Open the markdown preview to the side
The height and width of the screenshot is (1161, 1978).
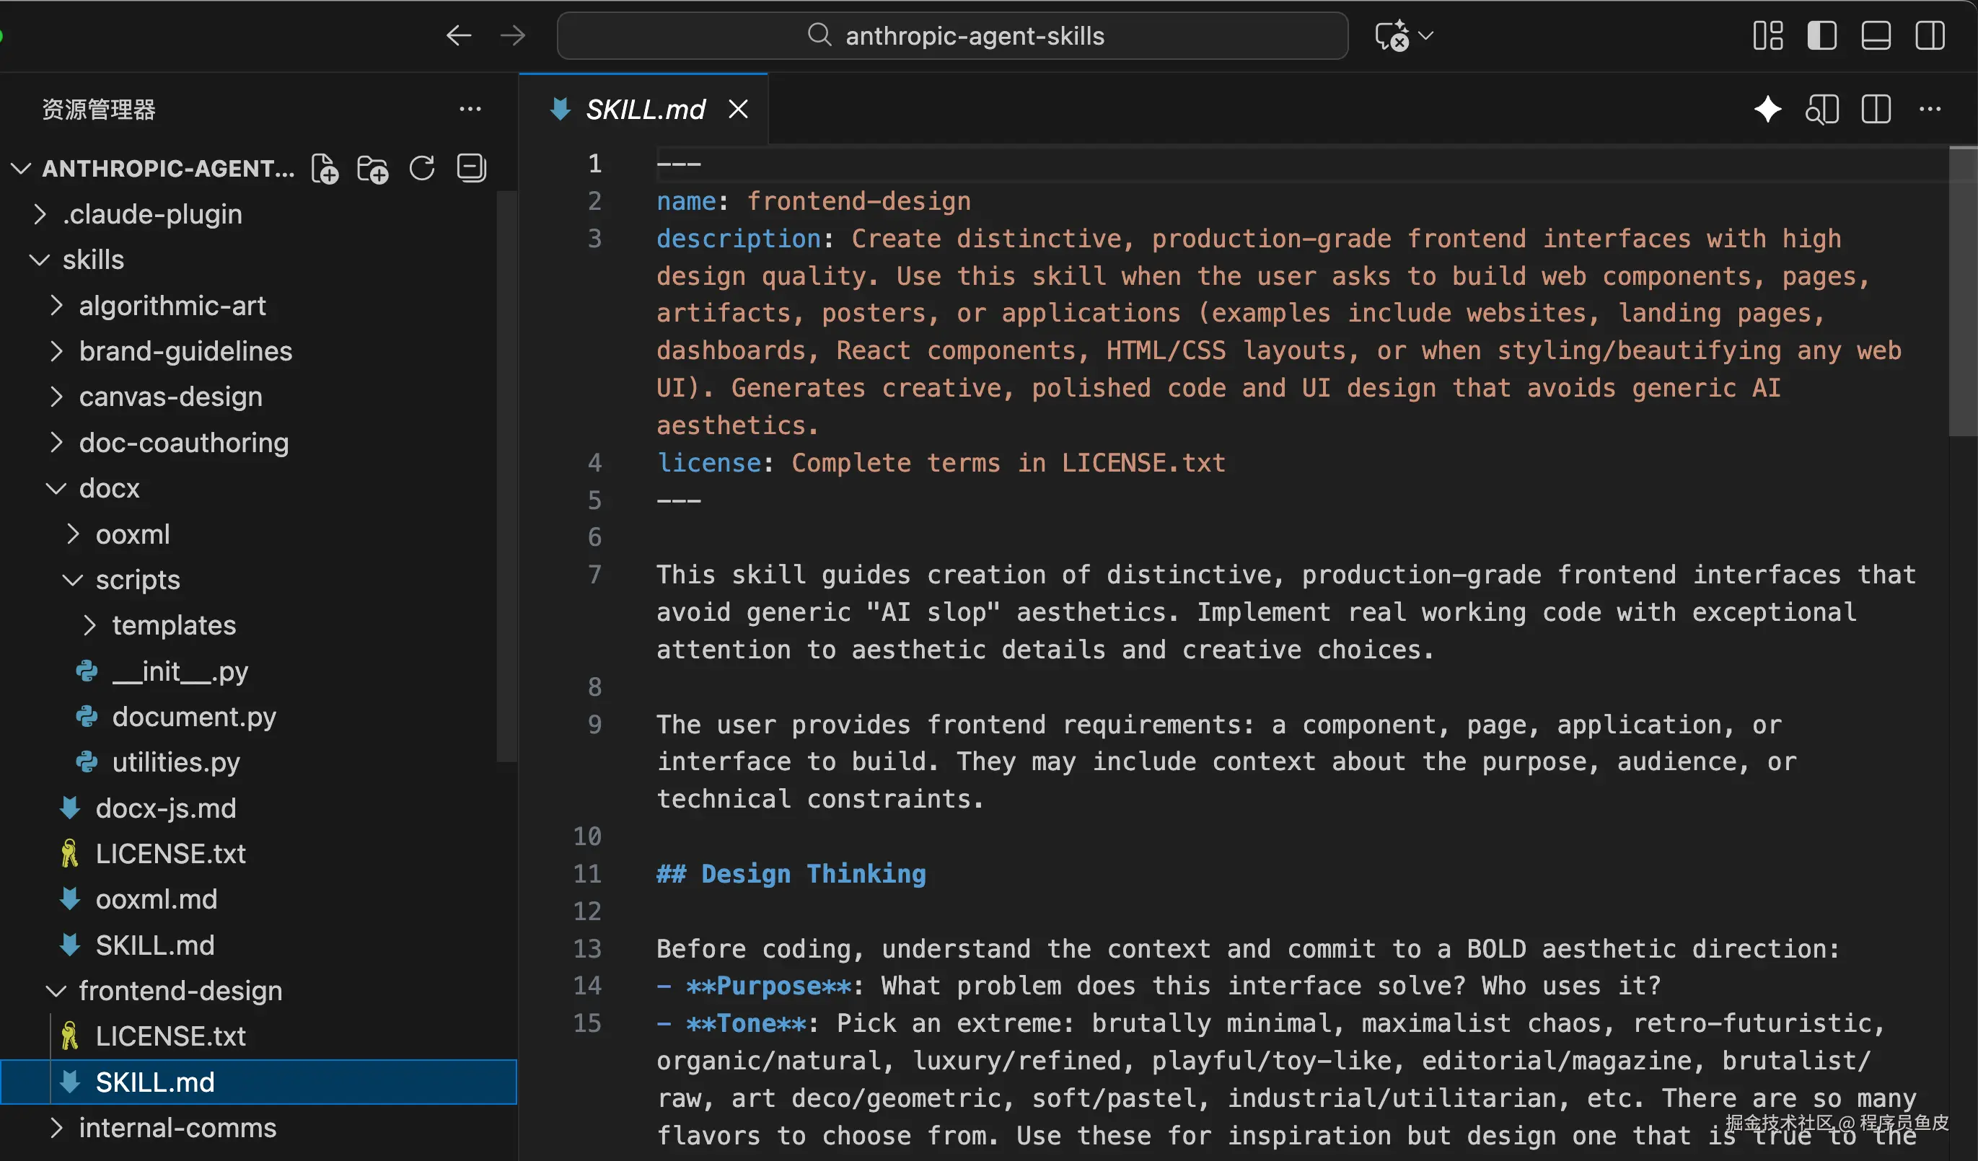click(1821, 109)
